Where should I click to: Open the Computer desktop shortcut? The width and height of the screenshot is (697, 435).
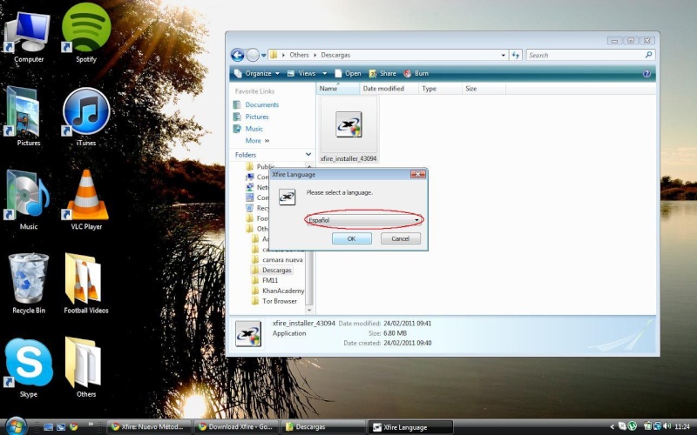pyautogui.click(x=28, y=37)
